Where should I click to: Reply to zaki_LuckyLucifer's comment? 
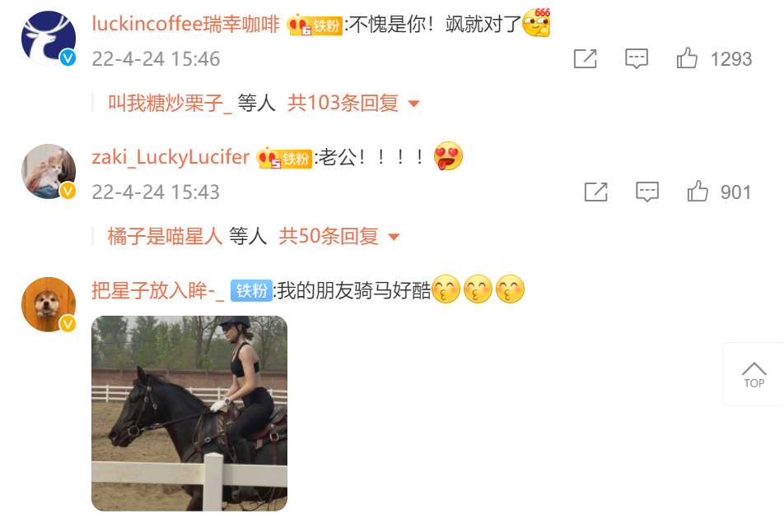[647, 192]
